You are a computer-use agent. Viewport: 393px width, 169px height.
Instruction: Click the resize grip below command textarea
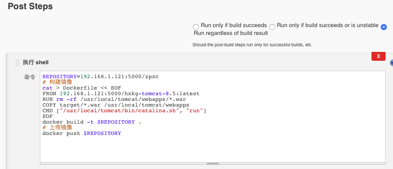212,163
